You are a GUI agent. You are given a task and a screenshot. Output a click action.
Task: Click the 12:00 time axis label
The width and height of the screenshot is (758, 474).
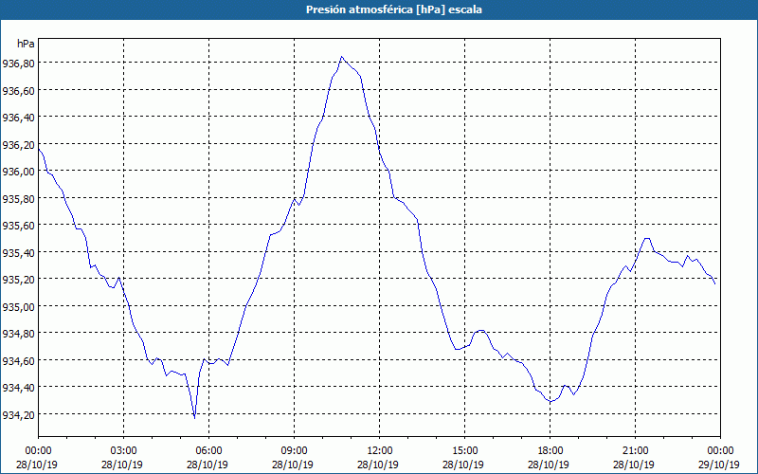380,451
